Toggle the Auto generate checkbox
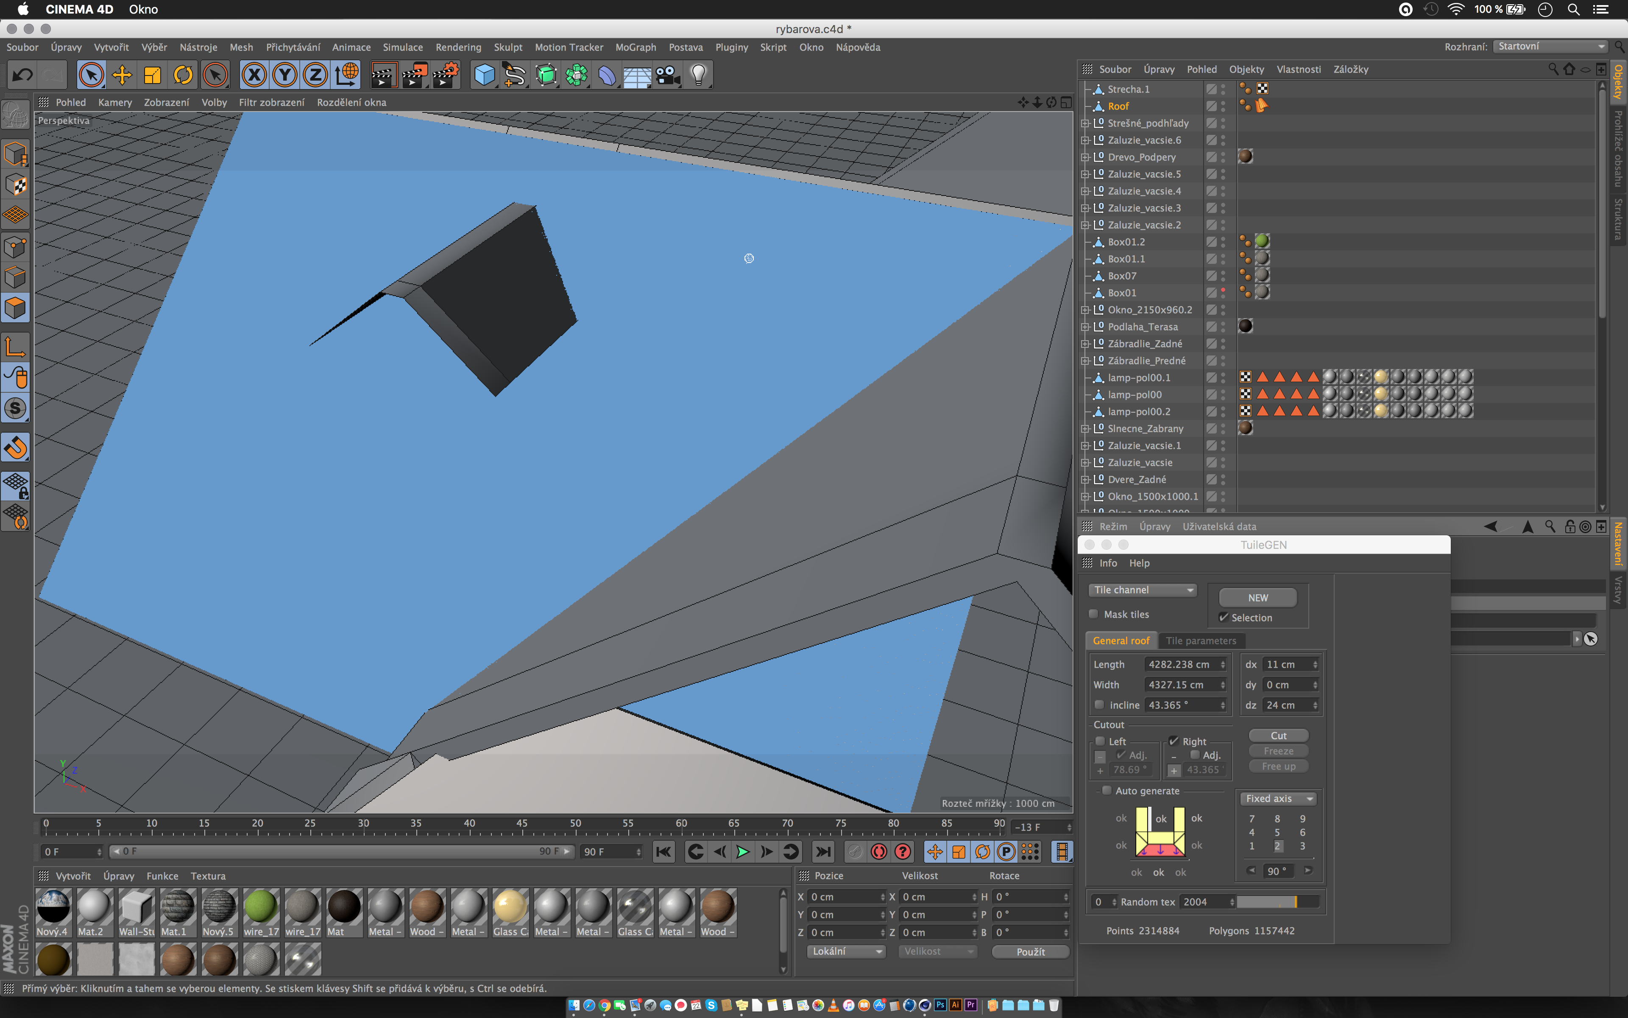 1107,790
